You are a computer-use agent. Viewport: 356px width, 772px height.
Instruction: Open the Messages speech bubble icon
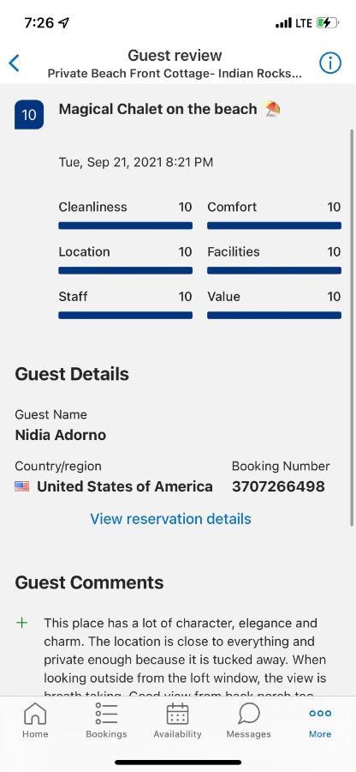point(249,714)
